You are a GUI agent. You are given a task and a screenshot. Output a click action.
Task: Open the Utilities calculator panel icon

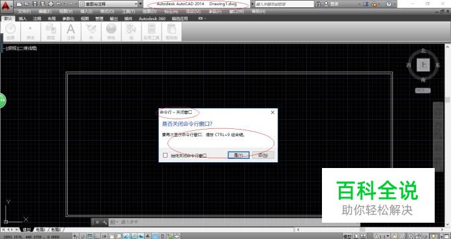[152, 32]
